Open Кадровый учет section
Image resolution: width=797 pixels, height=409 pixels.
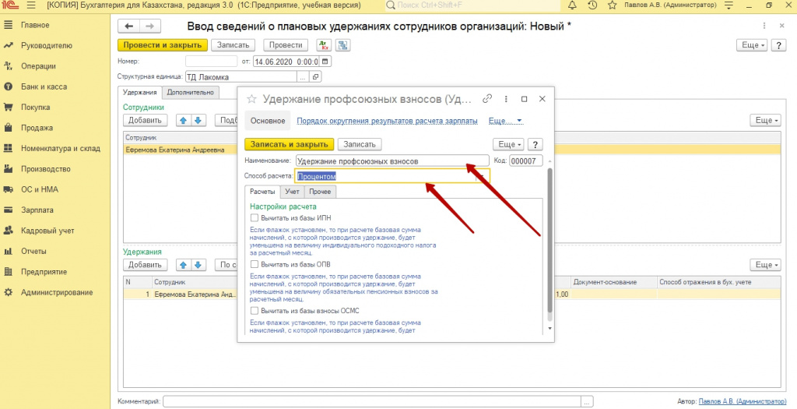pyautogui.click(x=47, y=231)
